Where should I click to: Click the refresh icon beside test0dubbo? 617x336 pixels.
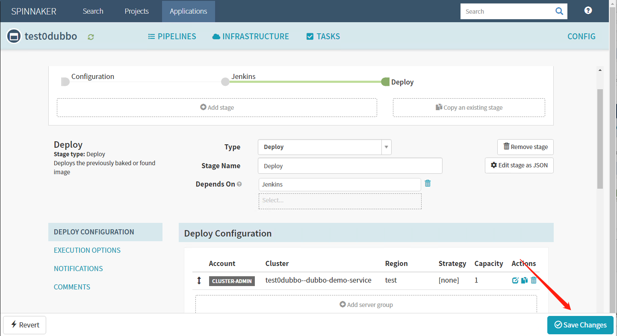[x=91, y=37]
